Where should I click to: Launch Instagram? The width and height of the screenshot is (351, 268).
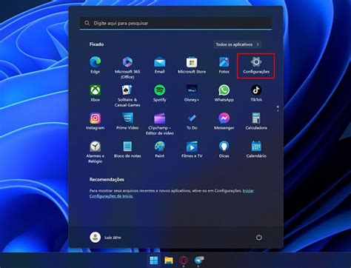click(95, 121)
